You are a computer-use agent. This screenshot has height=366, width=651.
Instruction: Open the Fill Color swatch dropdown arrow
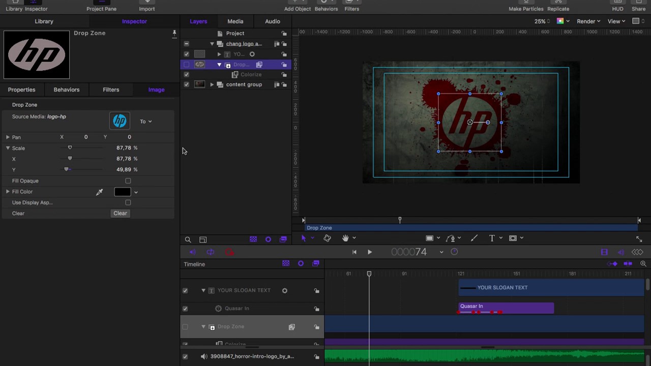136,192
